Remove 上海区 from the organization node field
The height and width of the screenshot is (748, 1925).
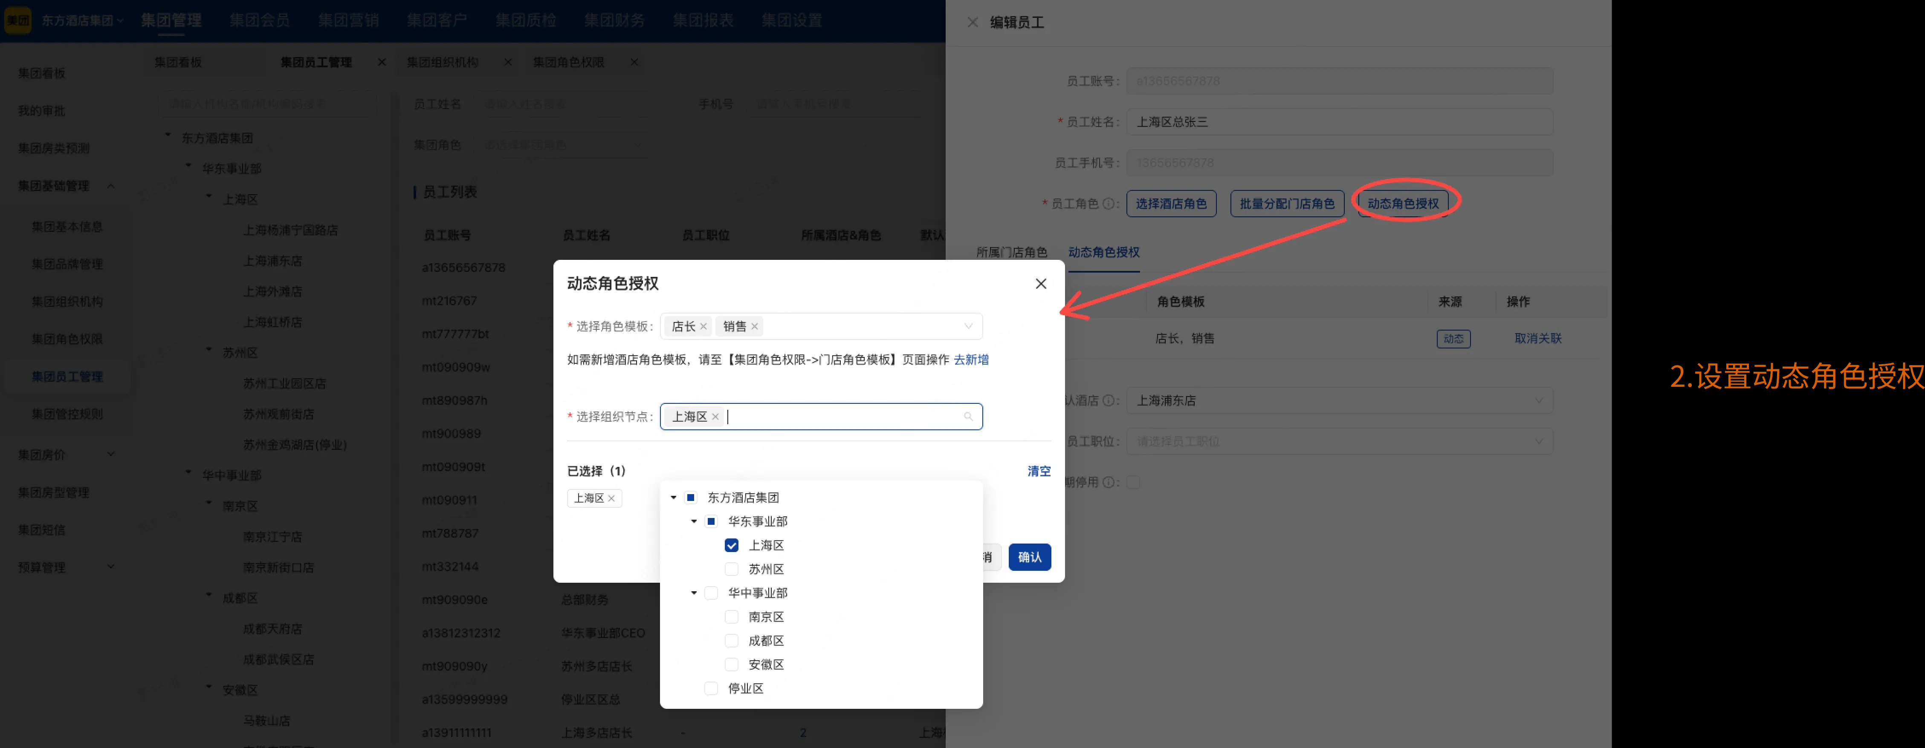tap(715, 417)
